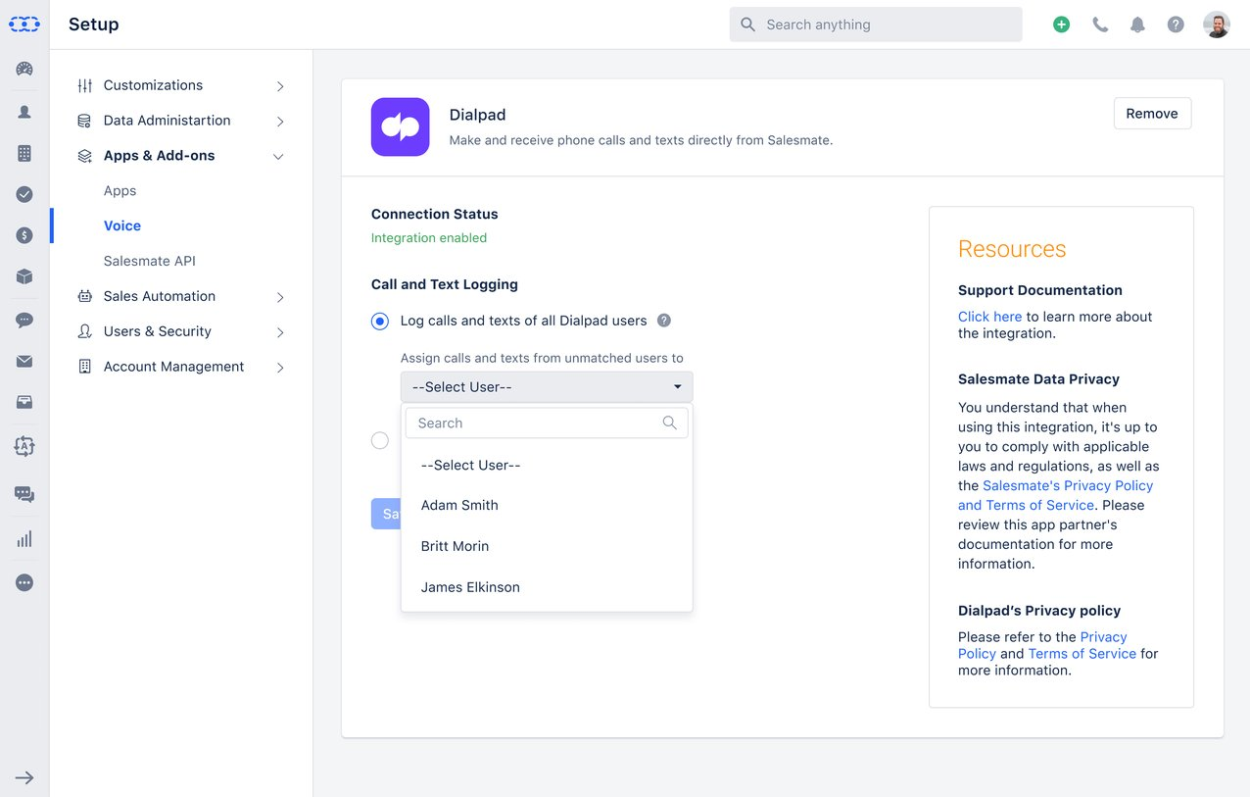Open Reports via the bar chart icon
The width and height of the screenshot is (1250, 797).
pyautogui.click(x=24, y=538)
